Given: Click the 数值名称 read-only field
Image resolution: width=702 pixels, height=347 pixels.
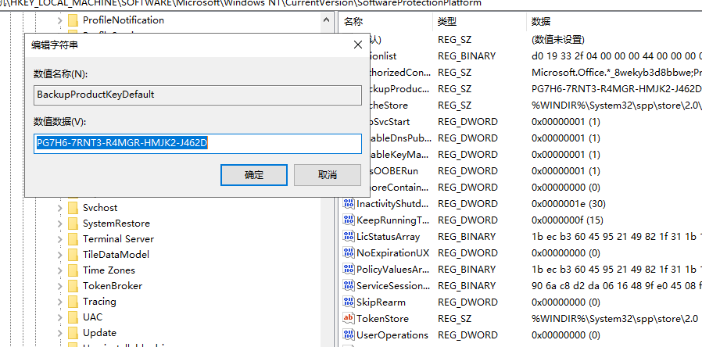Looking at the screenshot, I should [198, 95].
